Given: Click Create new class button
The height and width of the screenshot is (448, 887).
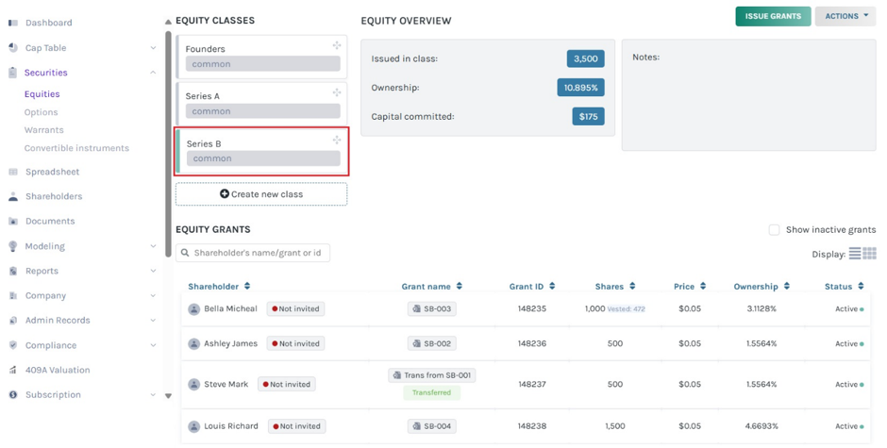Looking at the screenshot, I should coord(261,194).
